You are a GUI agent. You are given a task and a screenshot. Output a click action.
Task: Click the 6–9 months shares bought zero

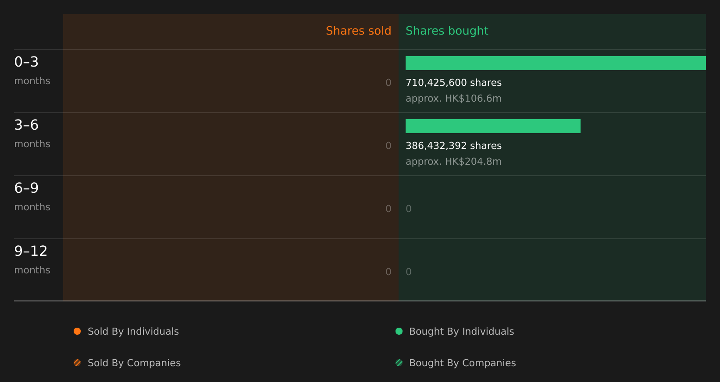[x=409, y=209]
